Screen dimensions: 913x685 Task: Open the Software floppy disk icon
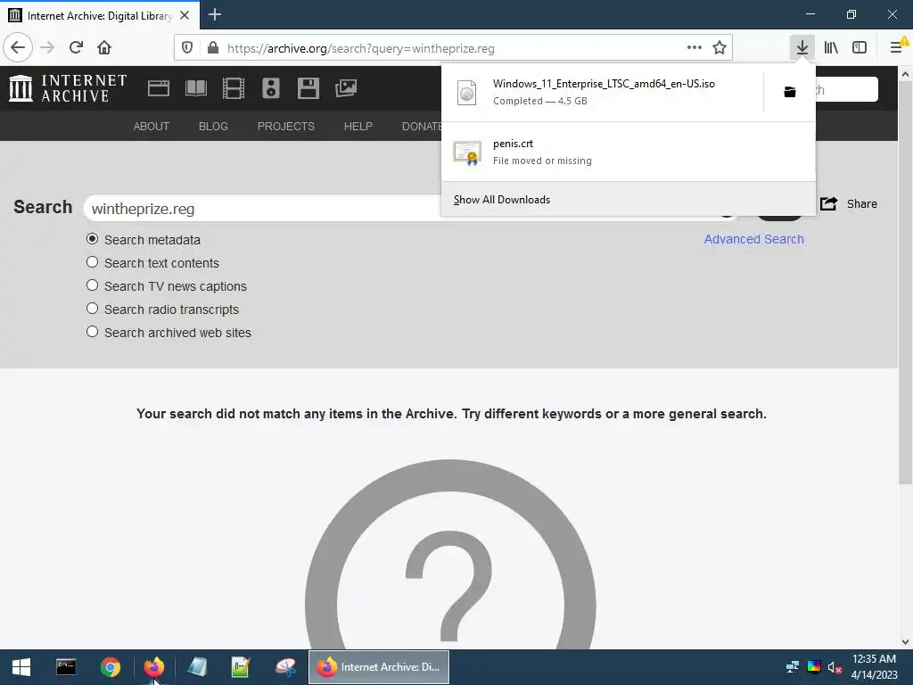308,88
